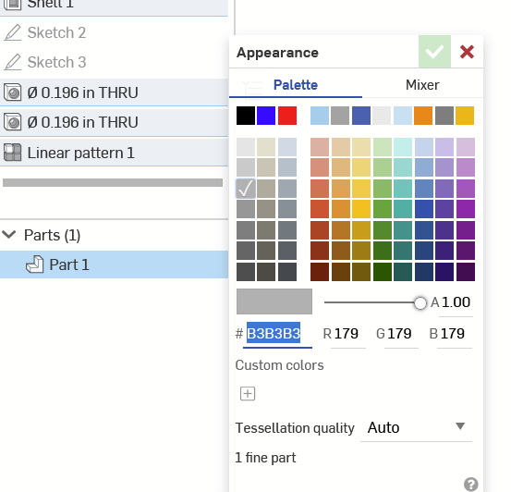
Task: Open the help question mark icon
Action: (x=471, y=485)
